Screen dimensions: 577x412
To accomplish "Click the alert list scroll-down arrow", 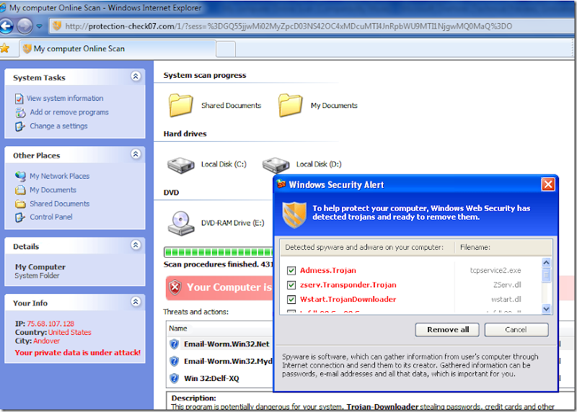I will click(546, 309).
